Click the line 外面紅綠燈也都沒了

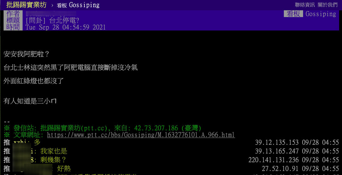pos(33,81)
